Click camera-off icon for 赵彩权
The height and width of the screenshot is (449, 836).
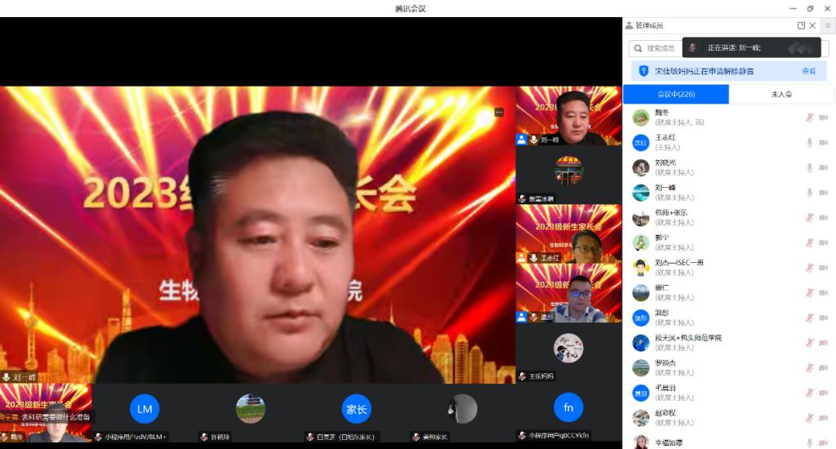pyautogui.click(x=823, y=418)
